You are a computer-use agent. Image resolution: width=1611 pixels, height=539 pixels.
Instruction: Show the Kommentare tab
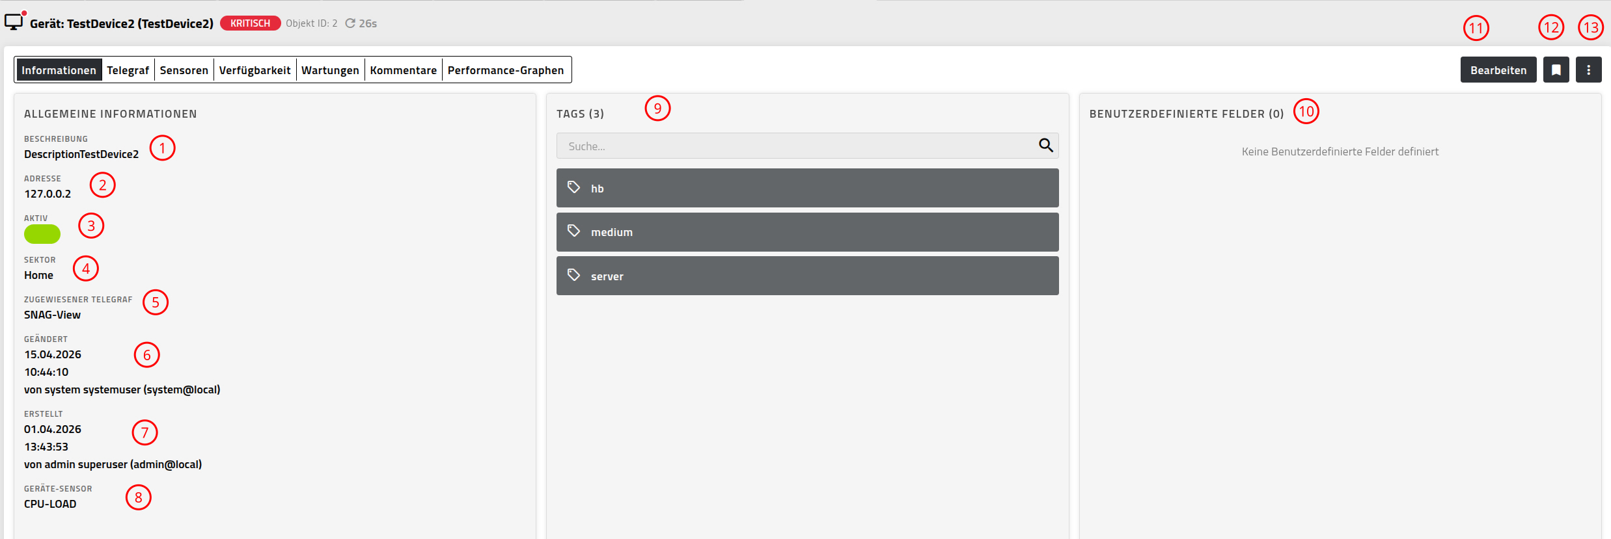tap(404, 70)
